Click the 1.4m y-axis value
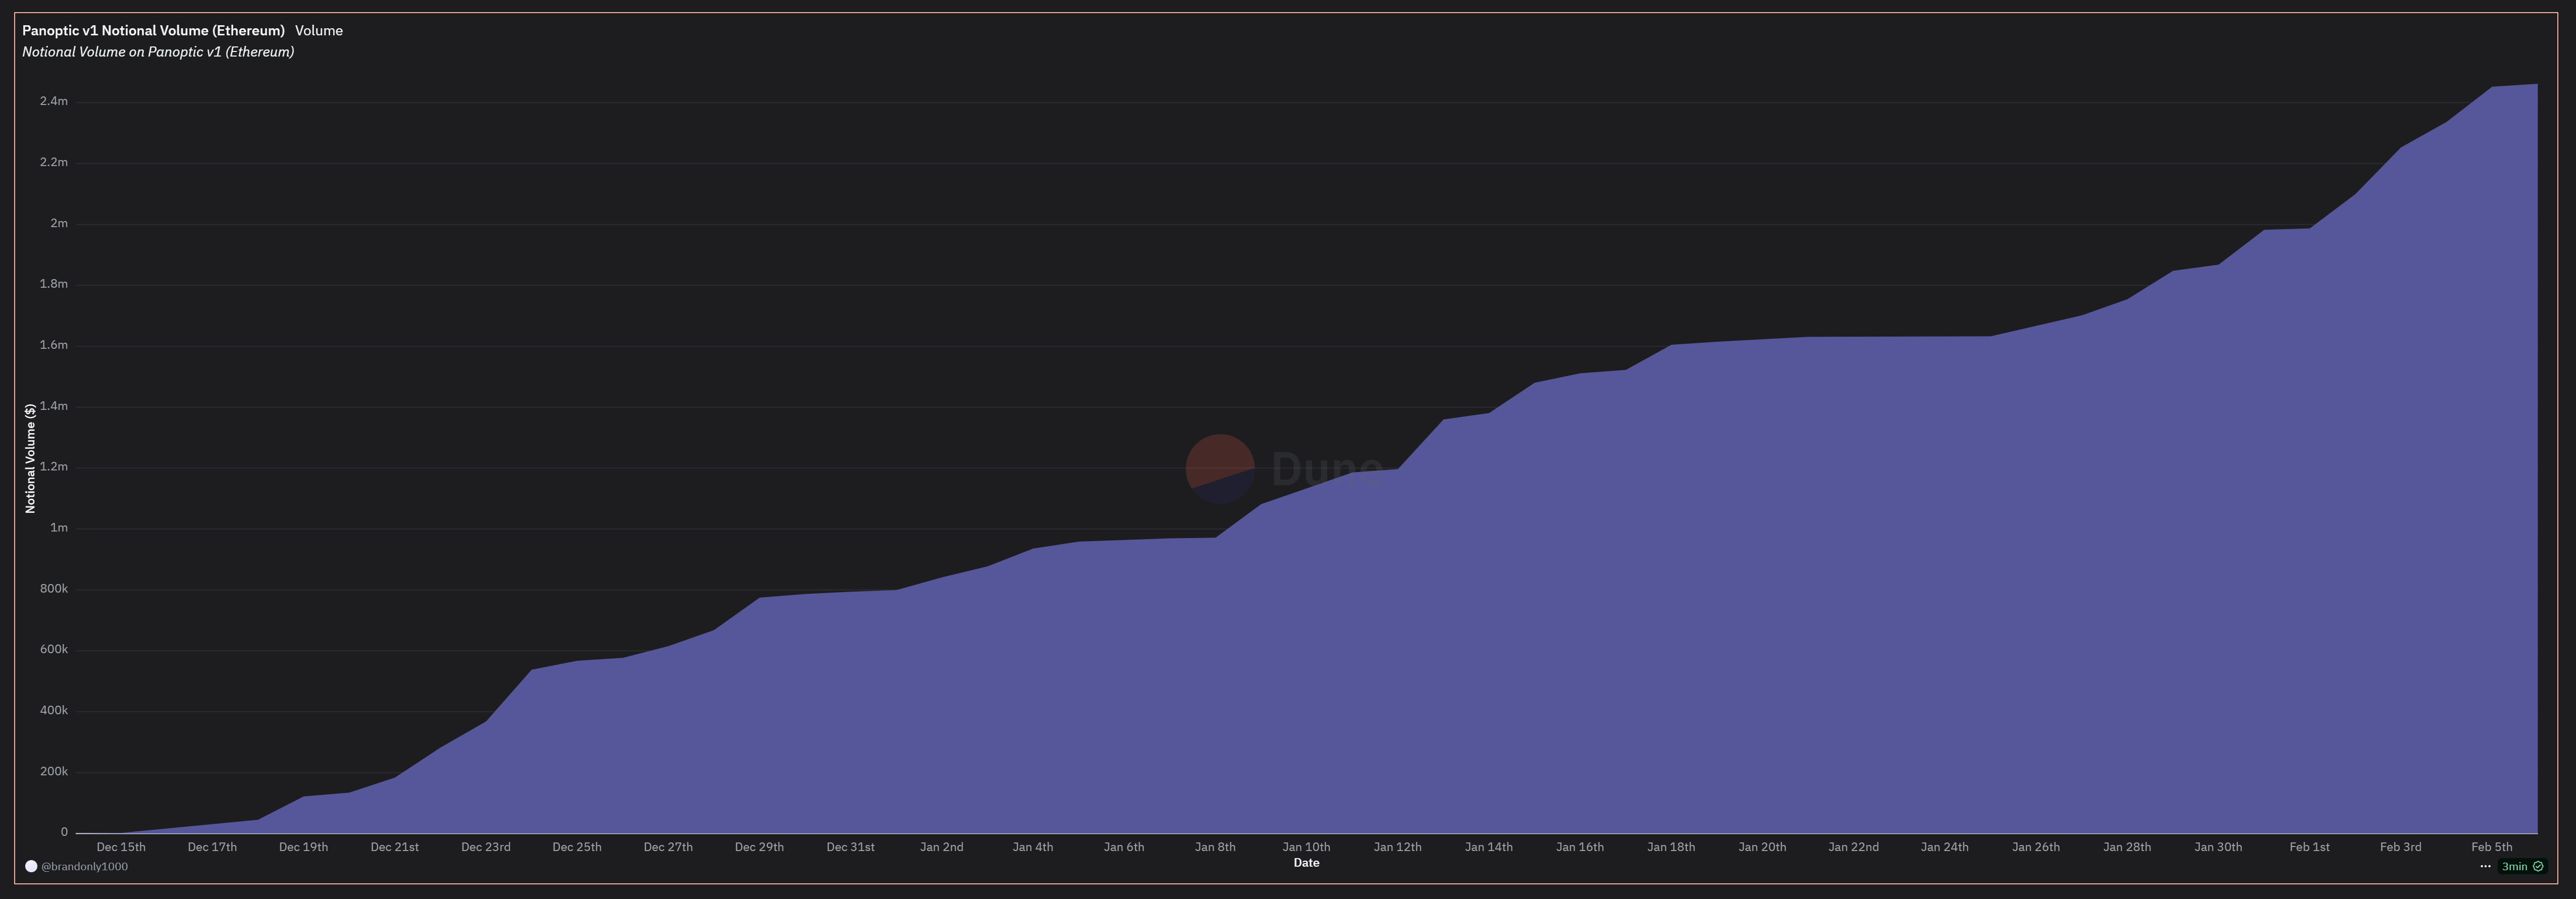 click(x=54, y=406)
